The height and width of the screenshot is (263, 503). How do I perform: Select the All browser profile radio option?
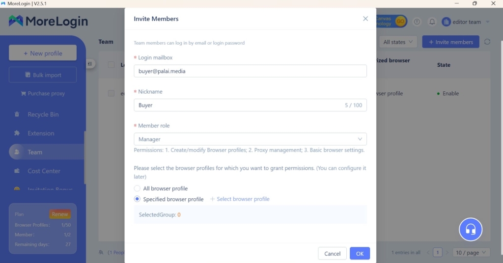(x=137, y=188)
